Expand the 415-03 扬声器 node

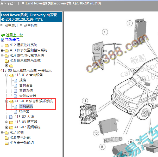pos(7,122)
